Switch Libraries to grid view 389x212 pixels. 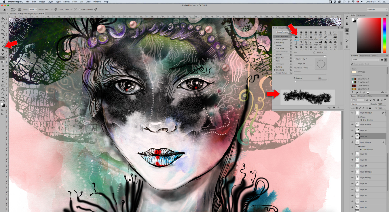point(382,60)
